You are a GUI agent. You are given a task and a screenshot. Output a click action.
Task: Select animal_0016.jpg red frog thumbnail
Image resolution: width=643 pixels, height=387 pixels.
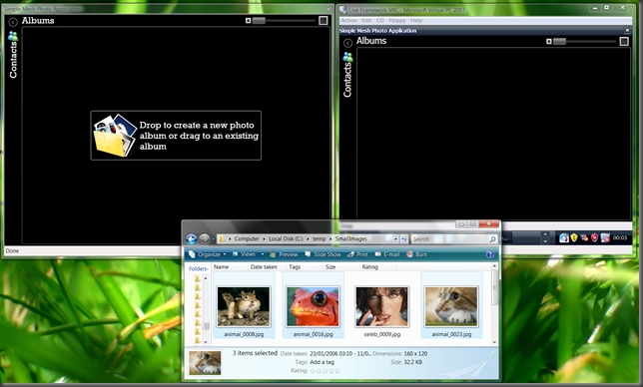[x=313, y=307]
